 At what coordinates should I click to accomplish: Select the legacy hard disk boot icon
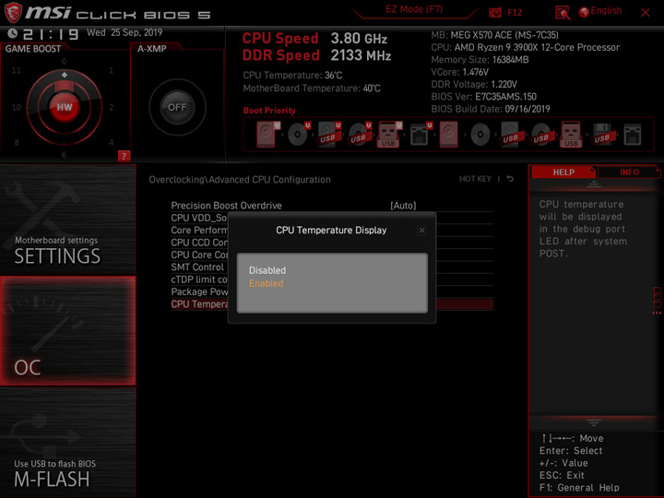448,135
